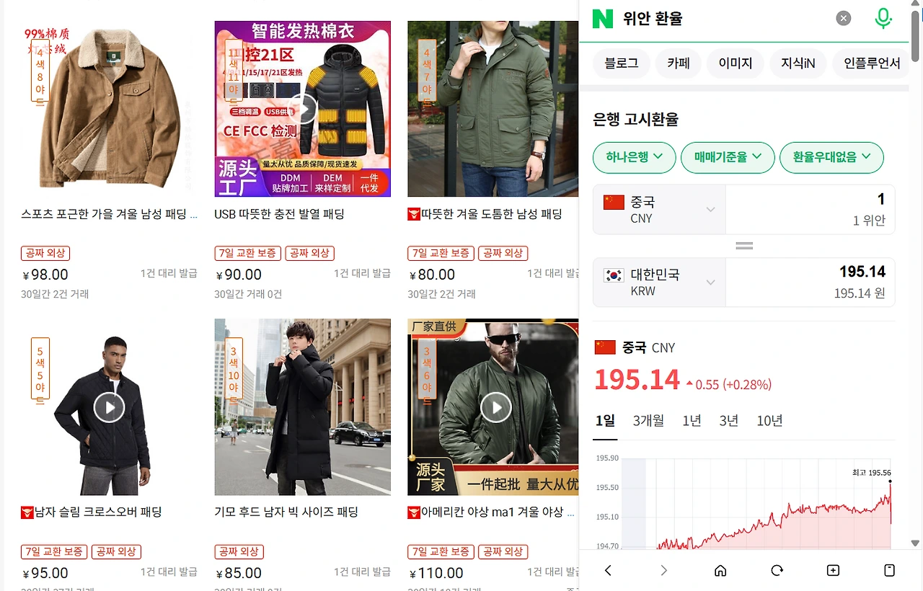Switch the chart to the 3개월 tab
The image size is (923, 591).
click(x=648, y=421)
